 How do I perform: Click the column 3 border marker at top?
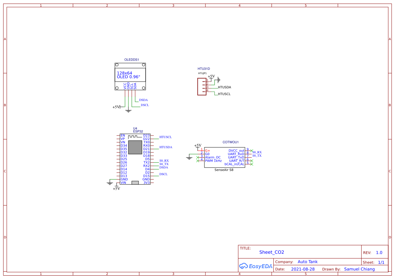coord(173,5)
